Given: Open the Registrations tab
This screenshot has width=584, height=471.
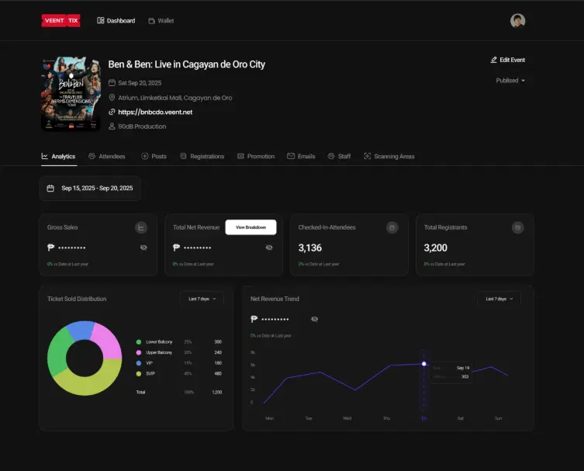Looking at the screenshot, I should tap(202, 156).
